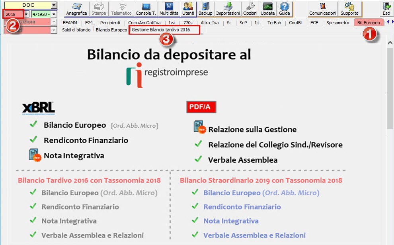Screen dimensions: 394x245
Task: Open the dropdown ending in 'cazioni'
Action: pos(54,22)
